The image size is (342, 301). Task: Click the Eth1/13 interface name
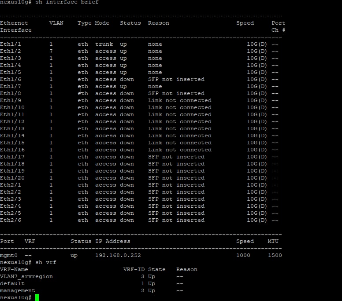[x=12, y=129]
